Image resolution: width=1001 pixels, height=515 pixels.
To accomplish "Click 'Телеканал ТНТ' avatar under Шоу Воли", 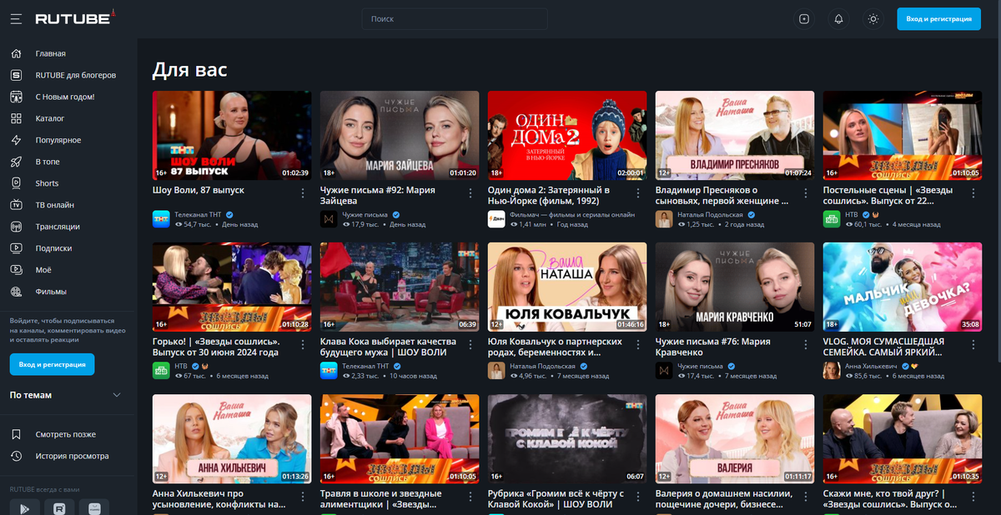I will 161,219.
